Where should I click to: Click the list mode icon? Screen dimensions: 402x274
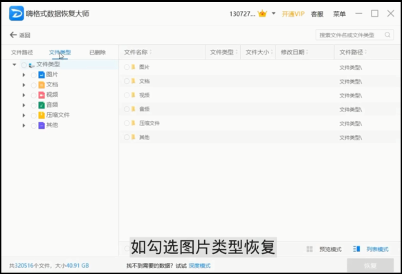tap(356, 249)
